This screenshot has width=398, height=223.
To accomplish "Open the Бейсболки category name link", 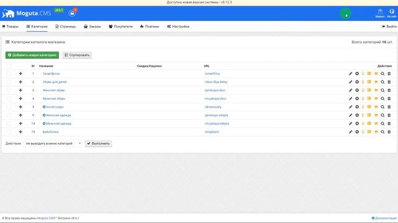I will click(50, 132).
